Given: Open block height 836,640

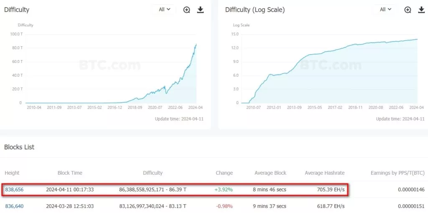Looking at the screenshot, I should click(15, 206).
